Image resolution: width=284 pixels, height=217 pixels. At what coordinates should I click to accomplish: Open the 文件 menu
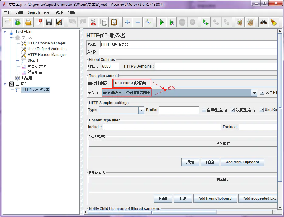pyautogui.click(x=7, y=12)
